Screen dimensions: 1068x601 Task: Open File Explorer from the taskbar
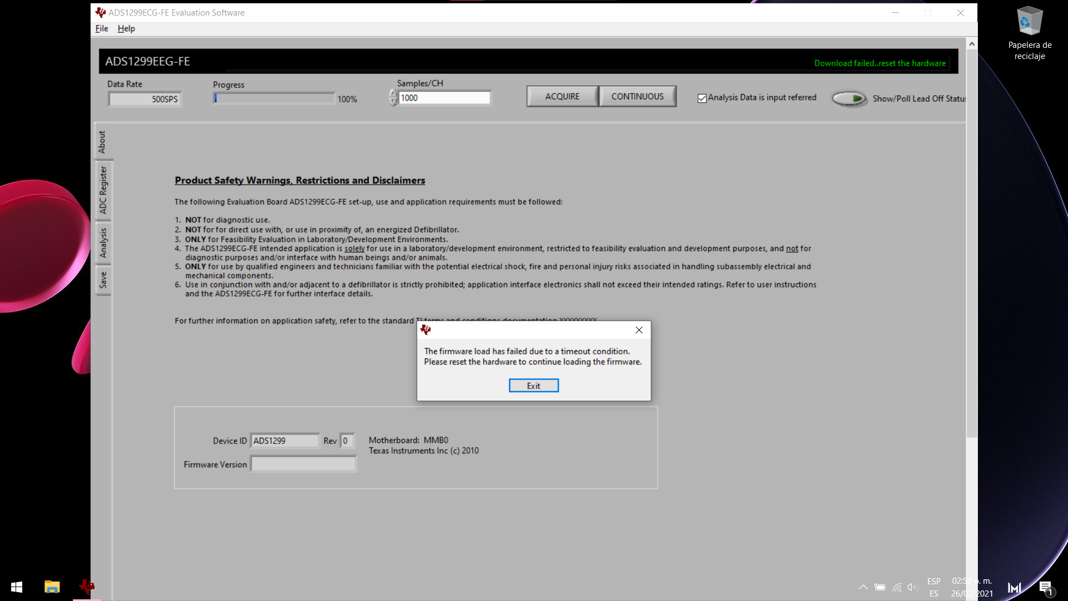(52, 587)
